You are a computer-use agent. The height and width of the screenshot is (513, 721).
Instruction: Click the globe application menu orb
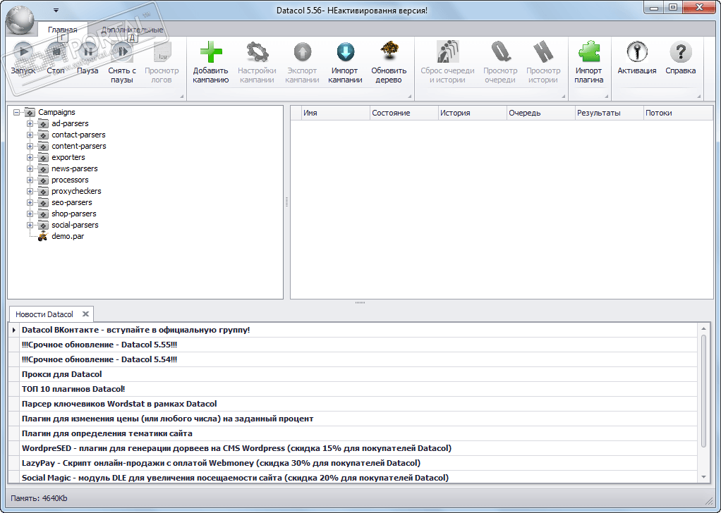(20, 19)
